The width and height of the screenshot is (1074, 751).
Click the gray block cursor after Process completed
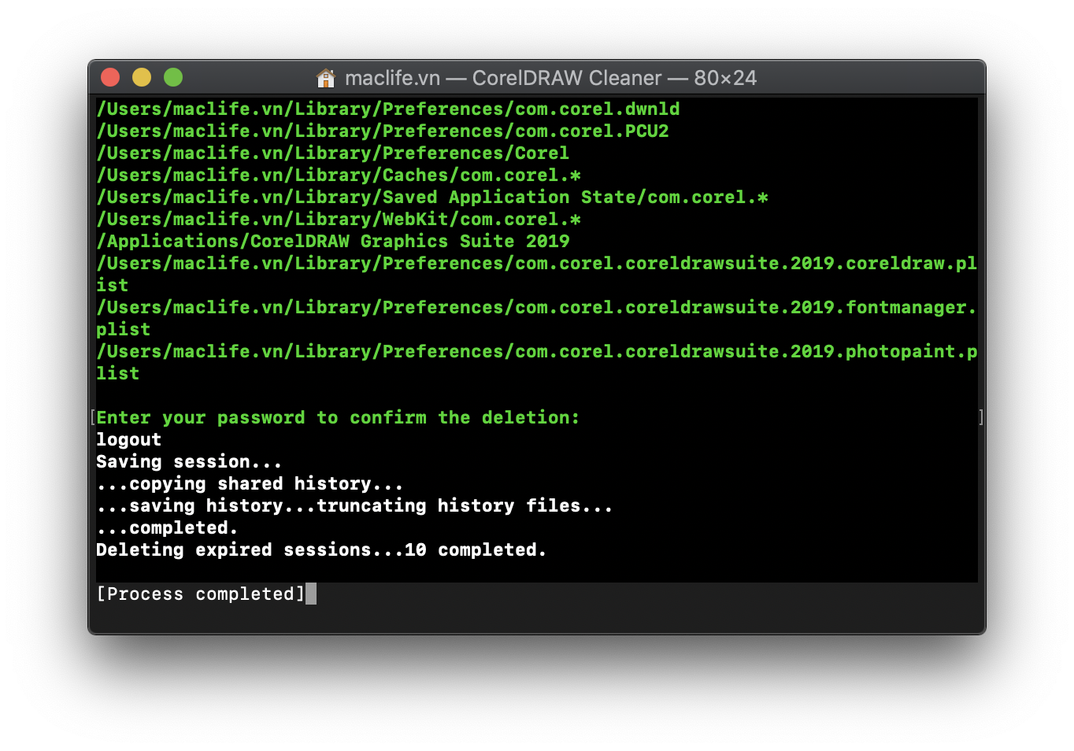click(x=311, y=594)
